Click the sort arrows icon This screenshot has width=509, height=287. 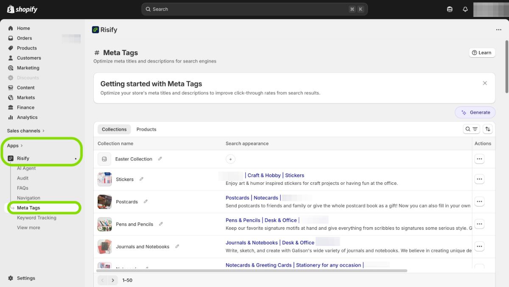[488, 129]
